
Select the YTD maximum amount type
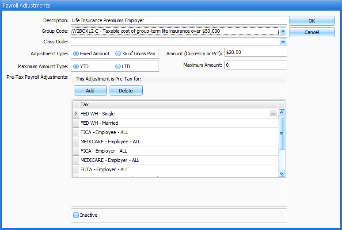pyautogui.click(x=76, y=66)
